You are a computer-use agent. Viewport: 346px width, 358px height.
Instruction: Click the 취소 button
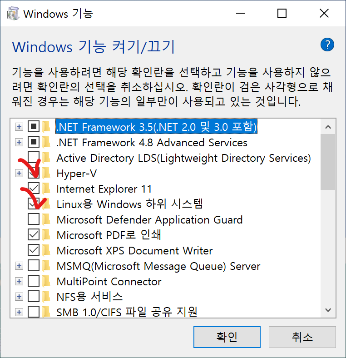[302, 337]
